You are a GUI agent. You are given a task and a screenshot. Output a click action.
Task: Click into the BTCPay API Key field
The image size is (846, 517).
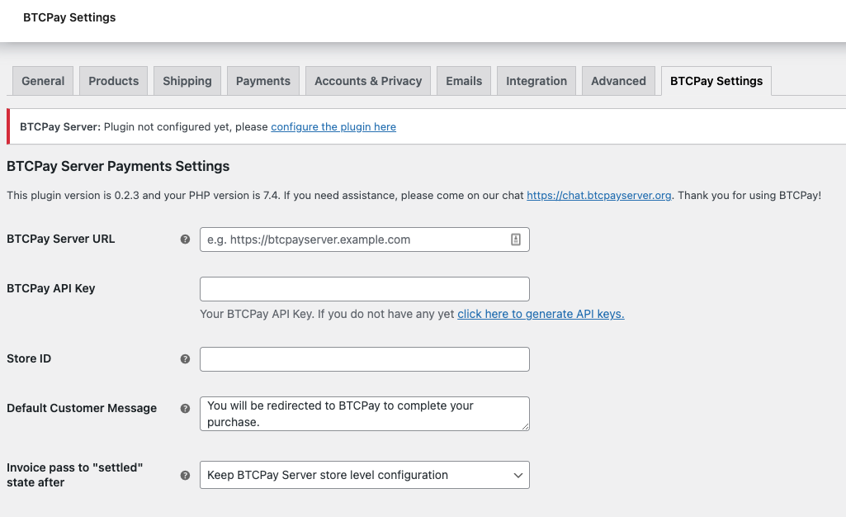(x=364, y=289)
